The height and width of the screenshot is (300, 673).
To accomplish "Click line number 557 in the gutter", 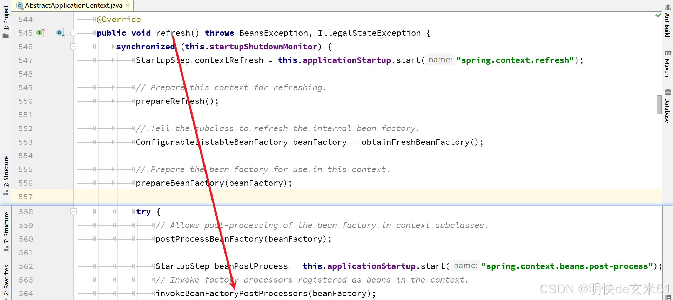I will (x=26, y=197).
